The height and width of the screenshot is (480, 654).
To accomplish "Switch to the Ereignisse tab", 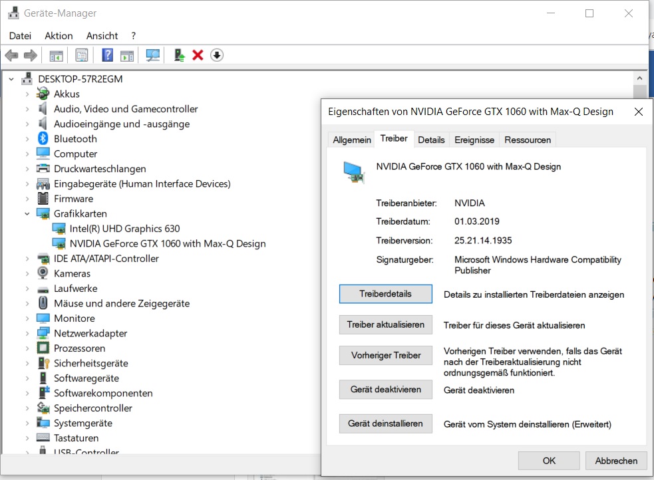I will (474, 140).
